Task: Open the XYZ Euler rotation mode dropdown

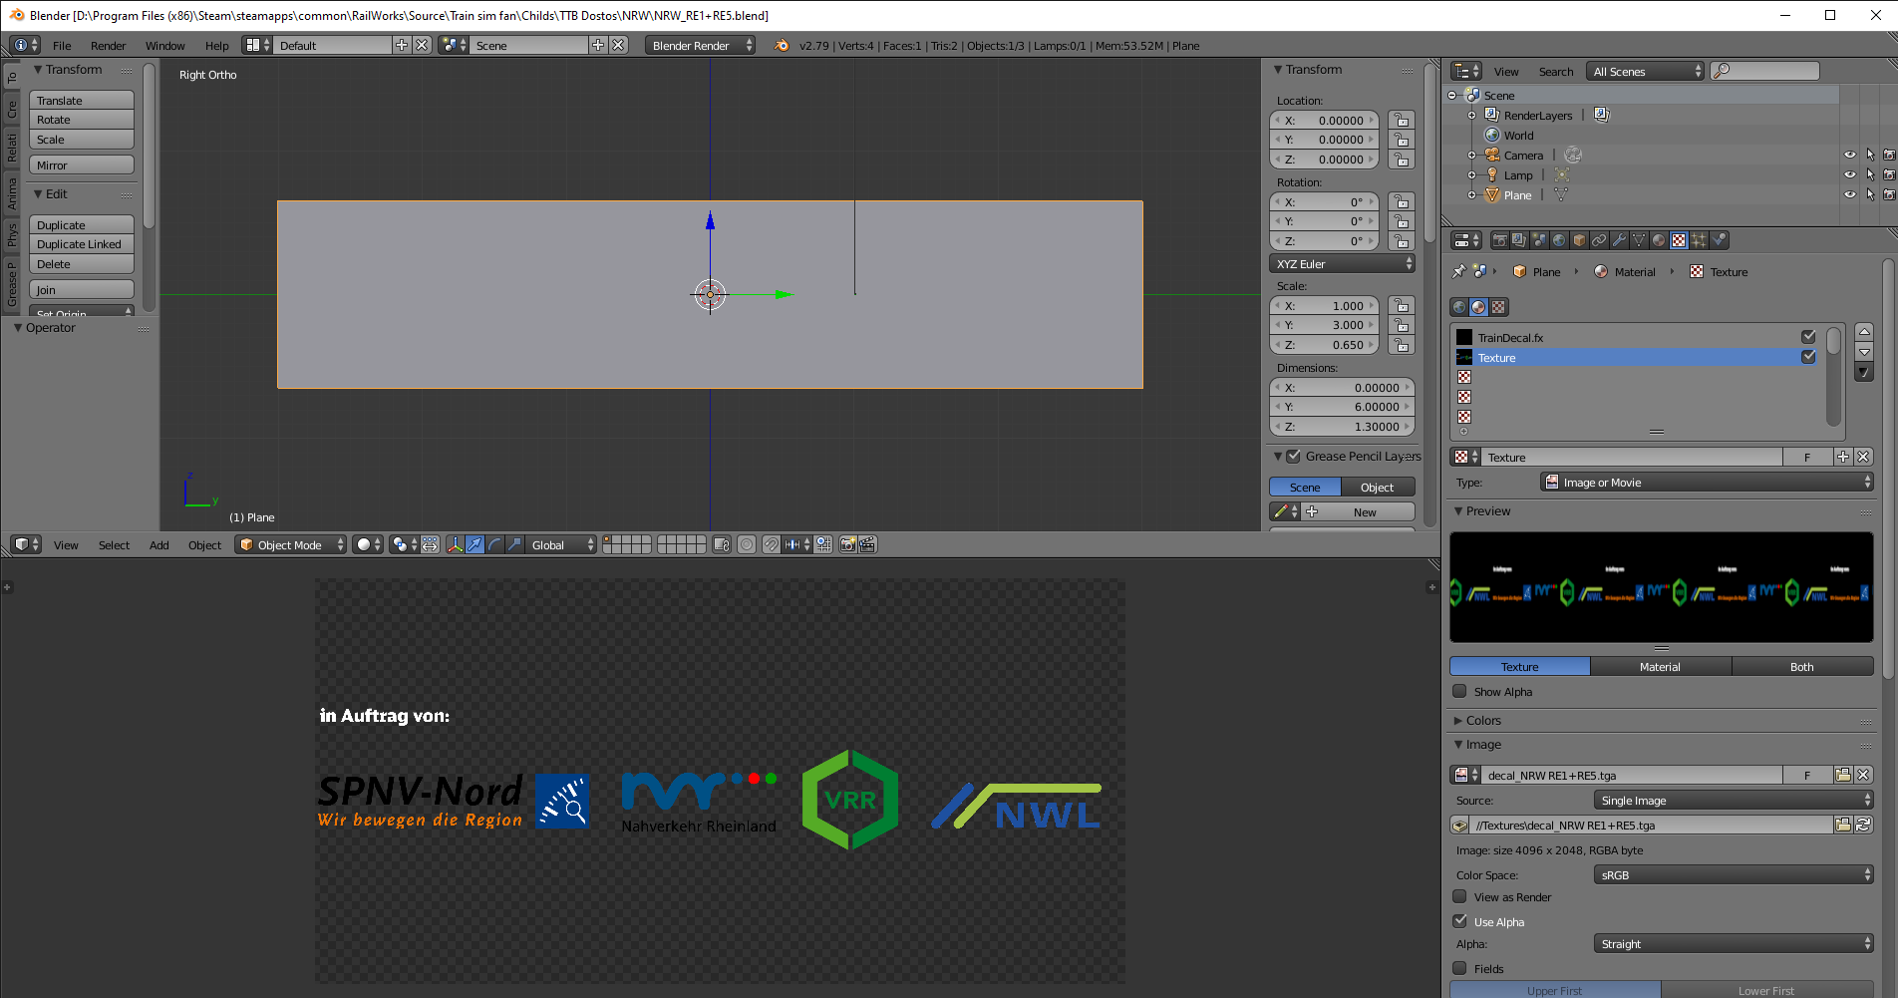Action: click(x=1342, y=263)
